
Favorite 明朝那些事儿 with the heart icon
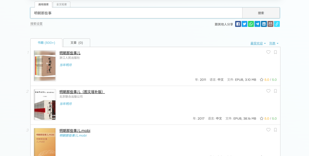click(x=268, y=52)
